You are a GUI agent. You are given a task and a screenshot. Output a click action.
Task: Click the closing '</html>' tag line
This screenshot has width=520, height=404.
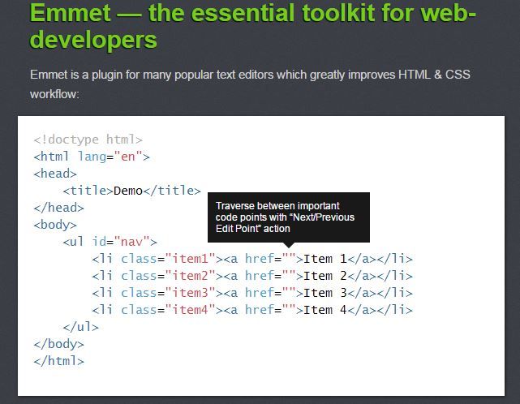pos(58,361)
